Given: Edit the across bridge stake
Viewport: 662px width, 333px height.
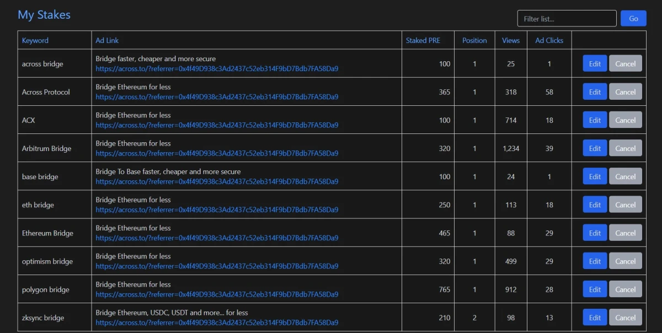Looking at the screenshot, I should (595, 63).
